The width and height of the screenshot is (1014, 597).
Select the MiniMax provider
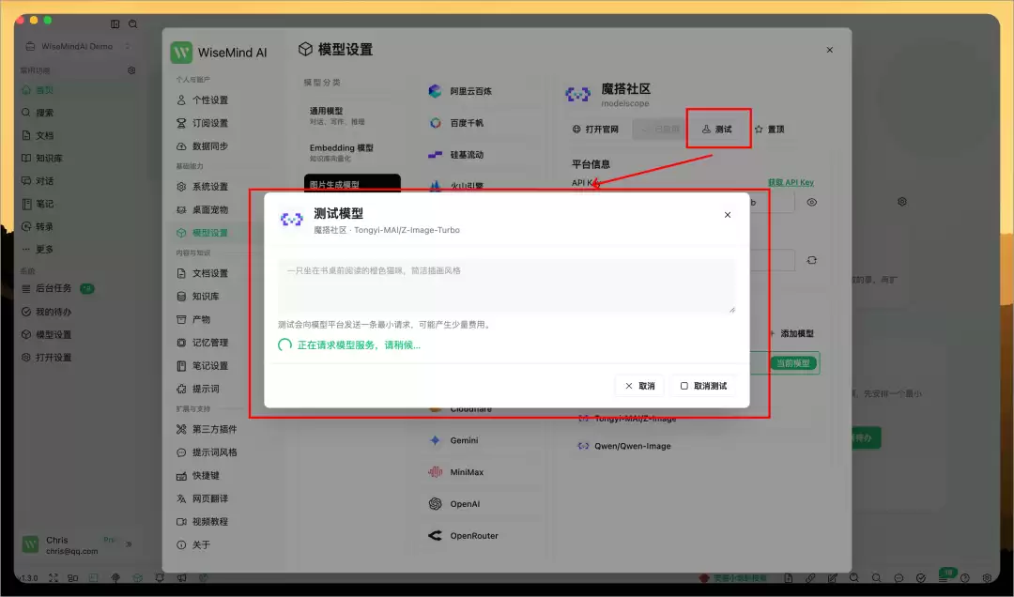tap(484, 472)
